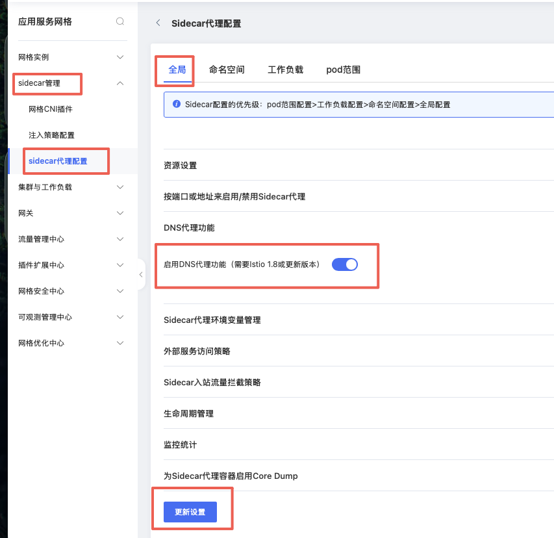Collapse the sidebar using the handle arrow
The image size is (554, 538).
[x=141, y=275]
